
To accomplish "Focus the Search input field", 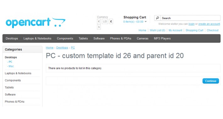I will pos(190,18).
